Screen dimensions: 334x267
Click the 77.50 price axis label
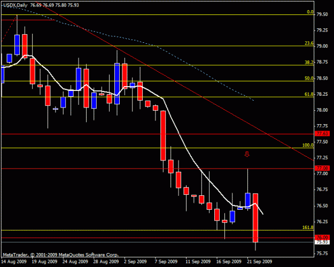pos(322,142)
